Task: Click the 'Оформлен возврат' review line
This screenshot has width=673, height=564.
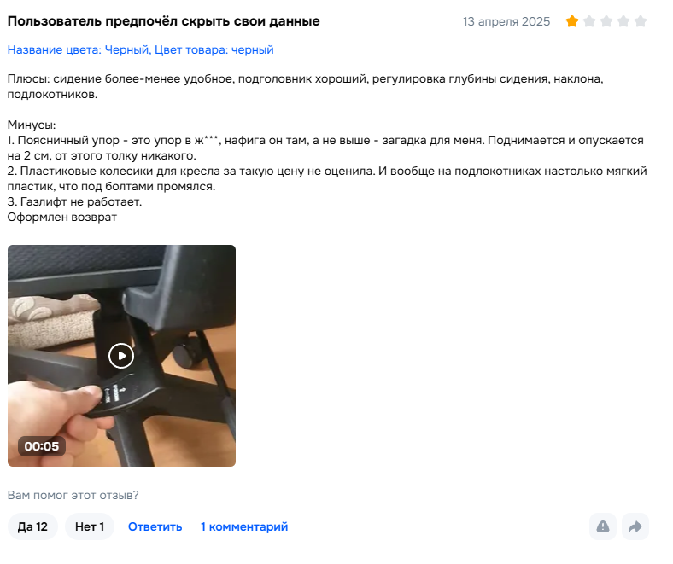Action: (x=61, y=217)
